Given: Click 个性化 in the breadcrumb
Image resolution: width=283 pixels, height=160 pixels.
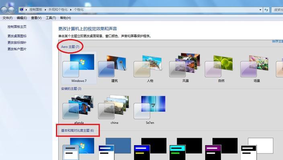Looking at the screenshot, I should click(79, 10).
